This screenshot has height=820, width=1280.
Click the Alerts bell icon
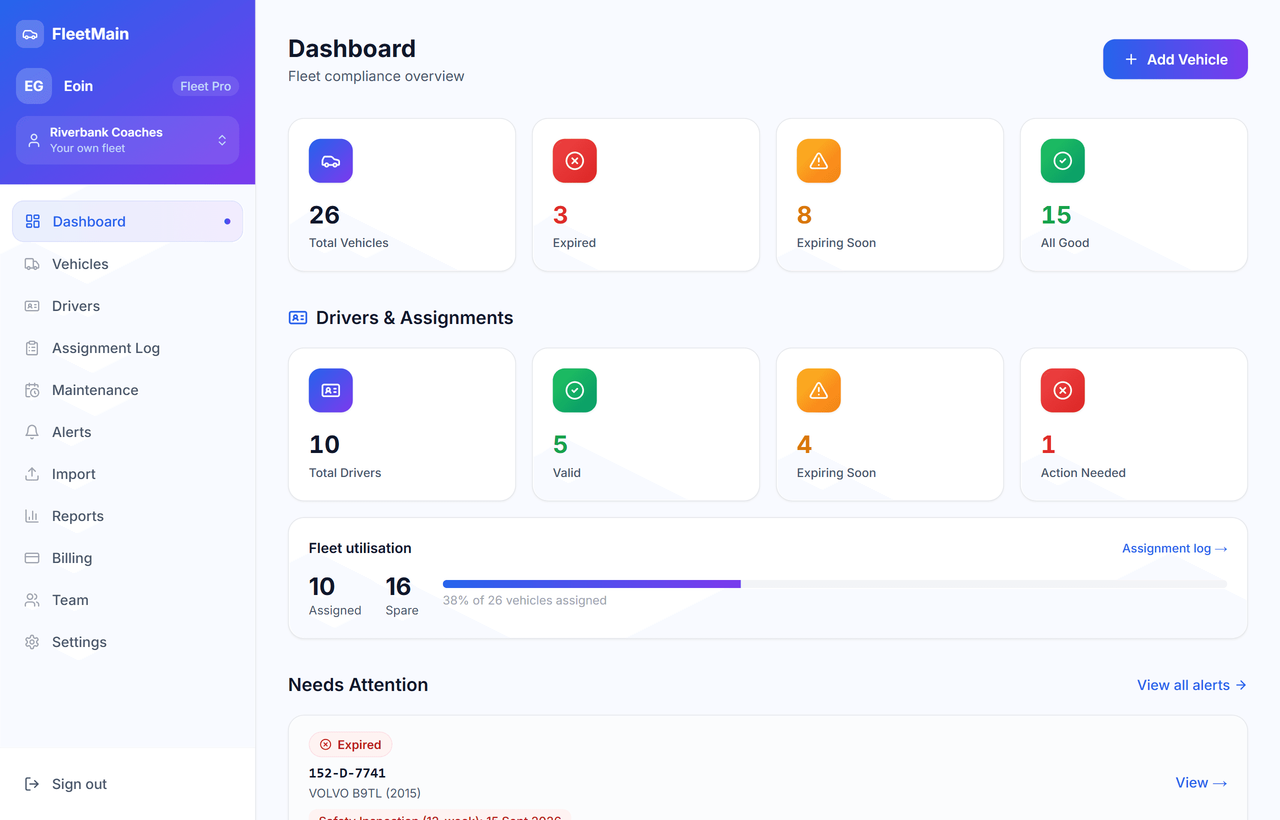click(32, 432)
